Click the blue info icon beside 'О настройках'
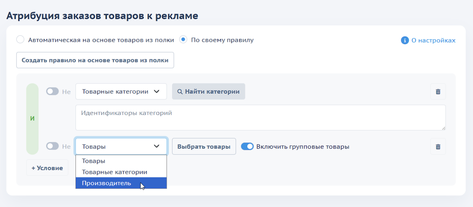 [x=405, y=40]
